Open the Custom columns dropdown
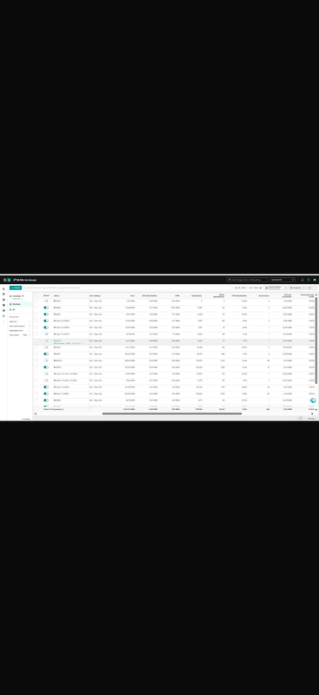The image size is (319, 695). pyautogui.click(x=276, y=288)
